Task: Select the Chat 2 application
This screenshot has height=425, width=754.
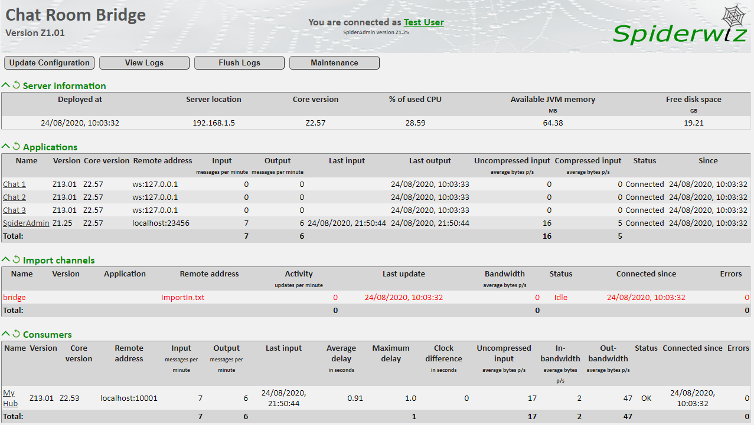Action: click(14, 197)
